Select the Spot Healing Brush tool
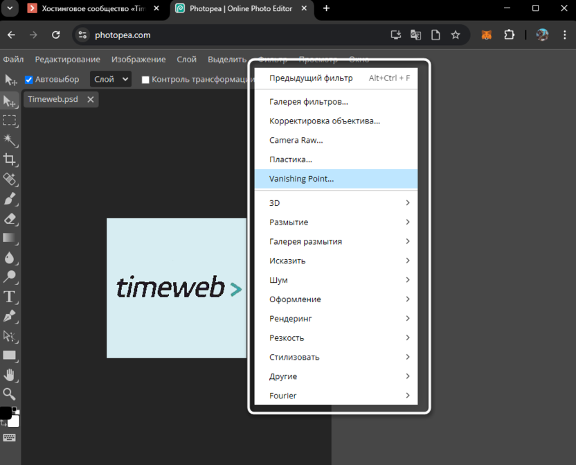The height and width of the screenshot is (465, 576). (10, 179)
